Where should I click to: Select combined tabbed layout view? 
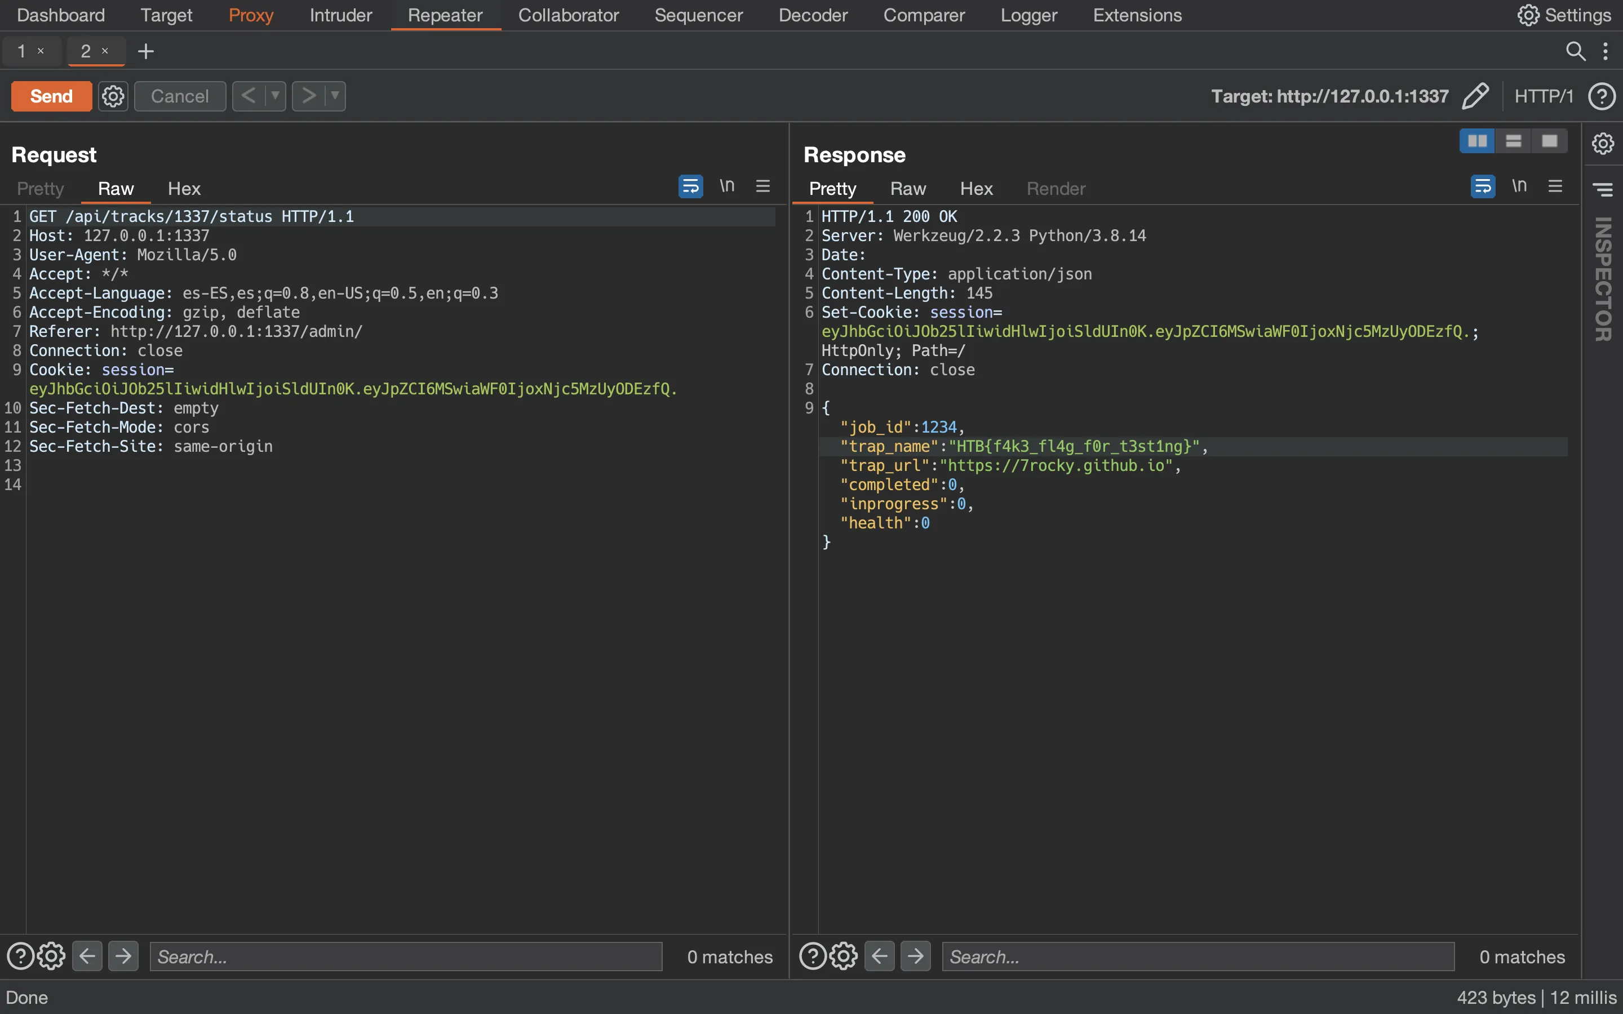pyautogui.click(x=1549, y=141)
